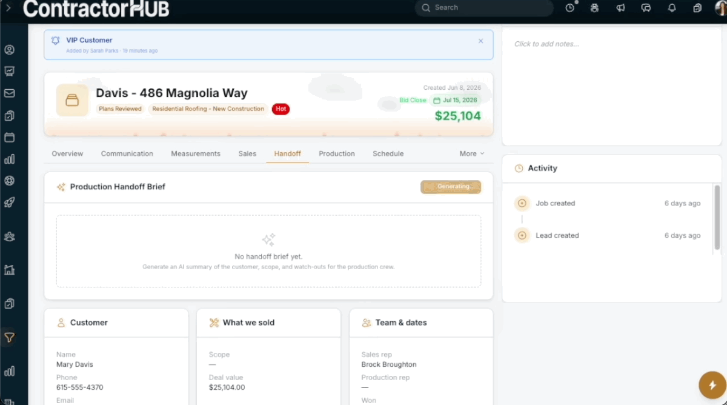
Task: Open bar chart icon directly below sidebar calendar
Action: tap(9, 159)
